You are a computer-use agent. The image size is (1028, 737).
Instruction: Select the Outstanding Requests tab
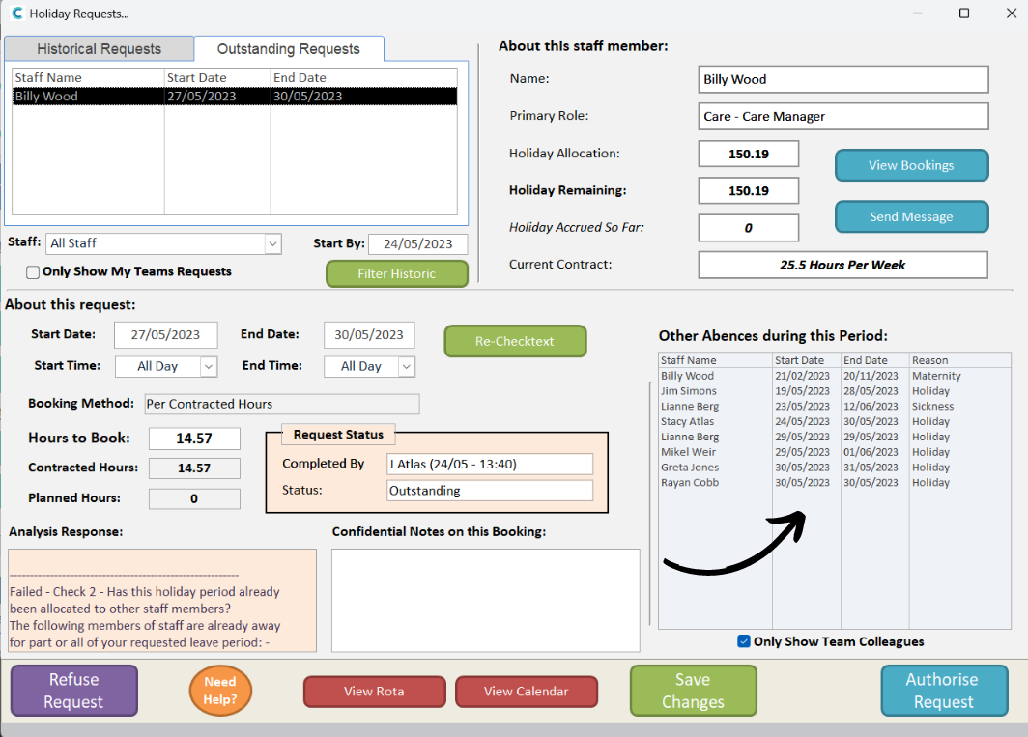(x=288, y=49)
